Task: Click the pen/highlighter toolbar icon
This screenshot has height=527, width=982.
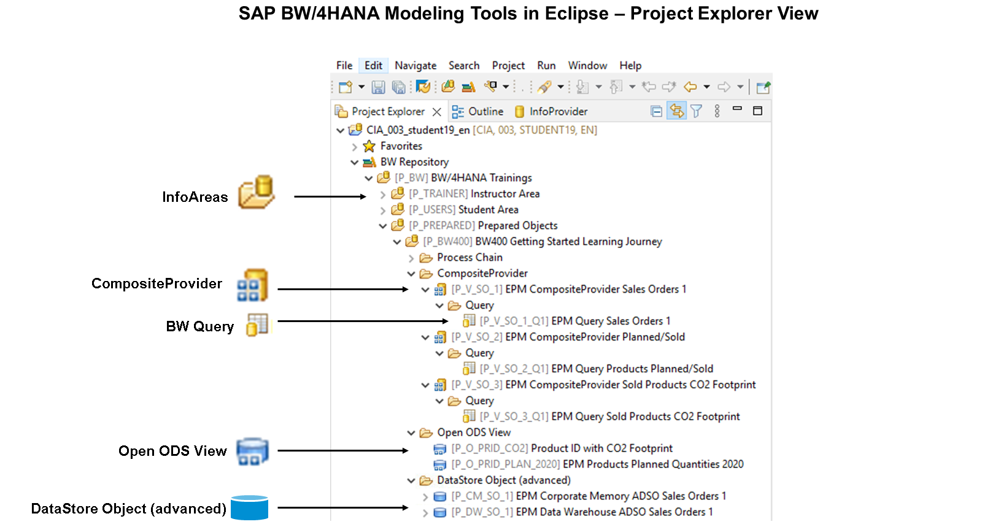Action: tap(544, 87)
